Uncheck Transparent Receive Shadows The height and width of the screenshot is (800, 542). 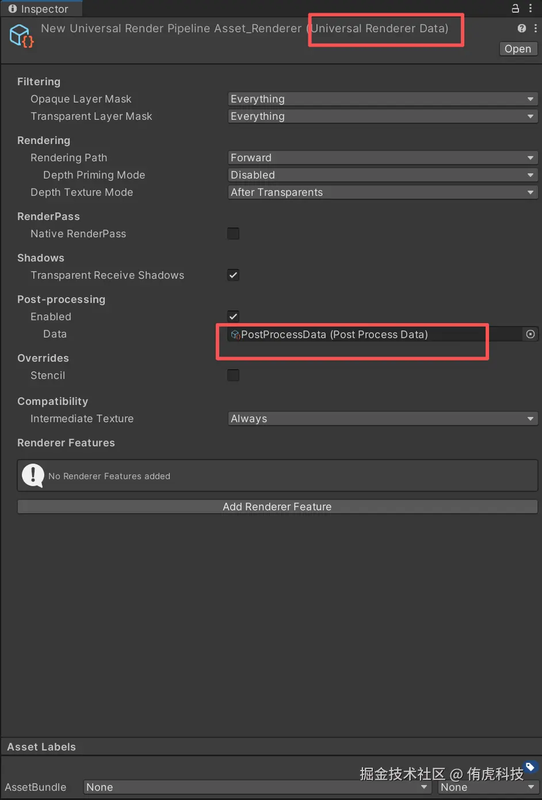(233, 275)
